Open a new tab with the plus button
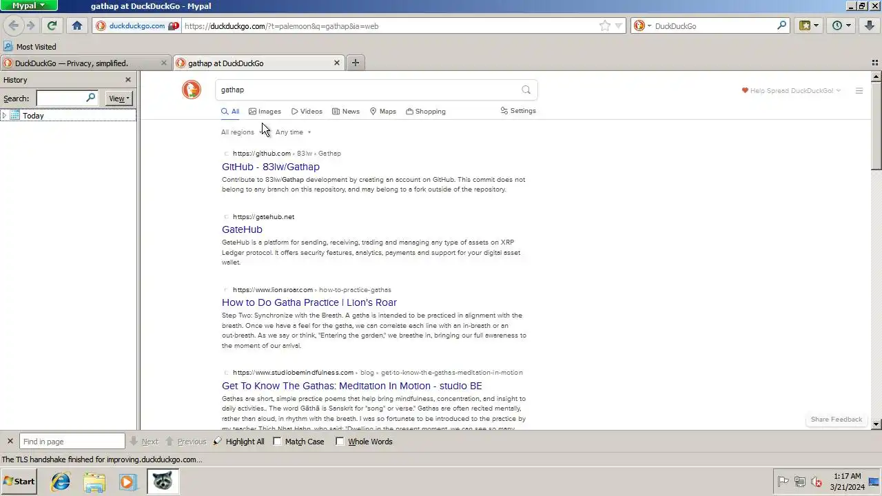 point(356,63)
